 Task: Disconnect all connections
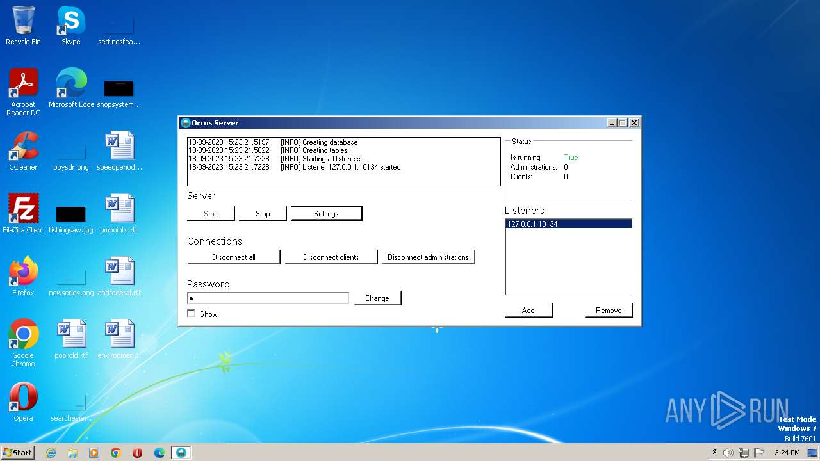(234, 257)
